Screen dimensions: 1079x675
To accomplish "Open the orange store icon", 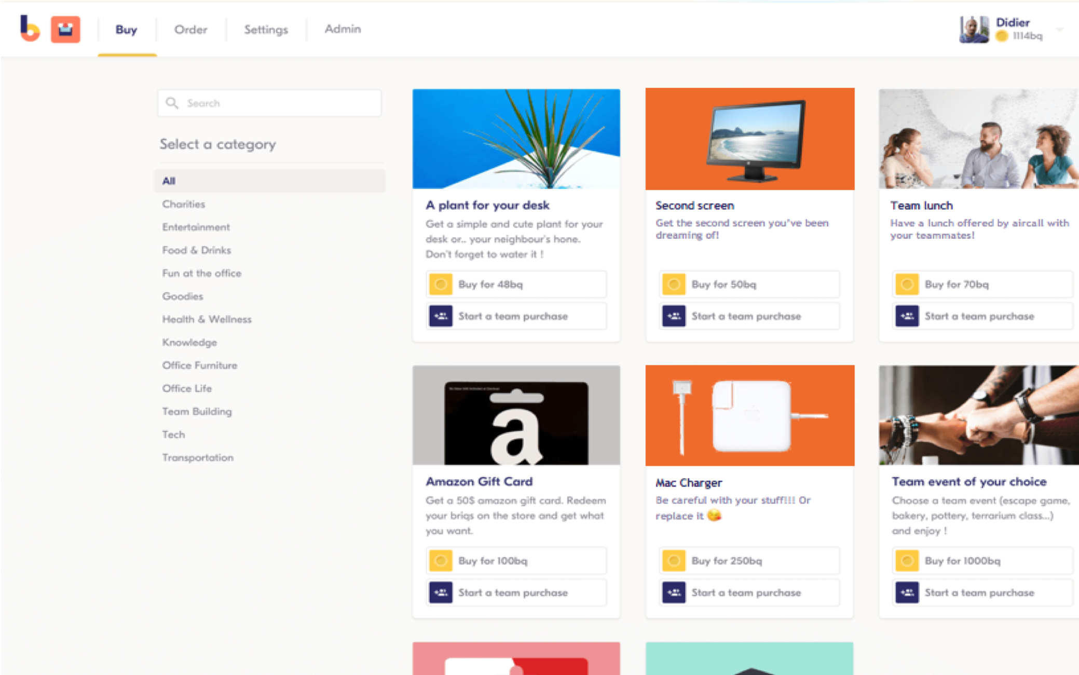I will (65, 30).
